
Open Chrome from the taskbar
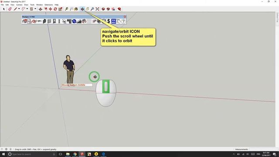75,154
